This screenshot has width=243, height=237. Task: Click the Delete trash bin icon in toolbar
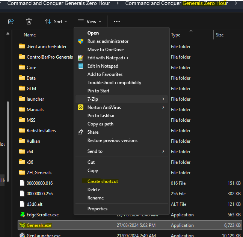pyautogui.click(x=29, y=21)
